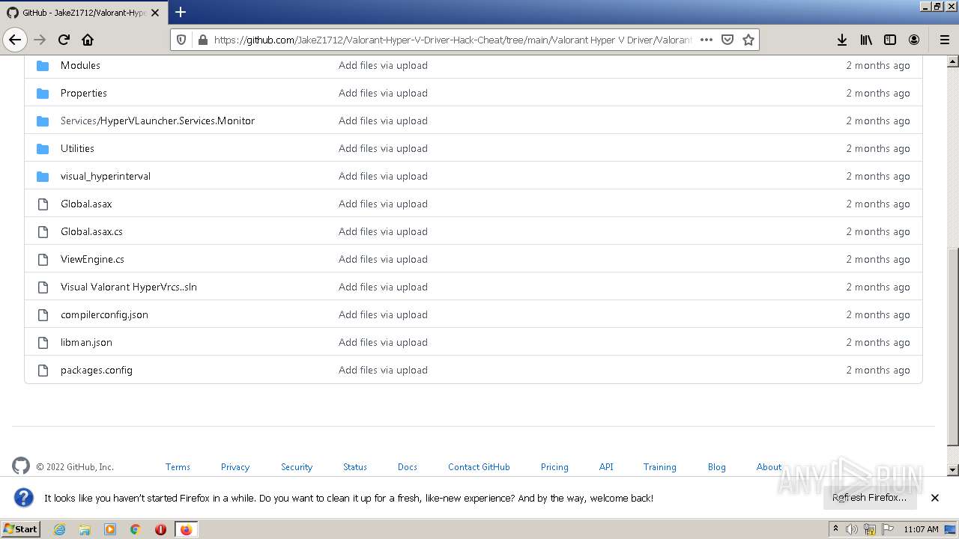The image size is (959, 539).
Task: Click the taskbar clock showing 11:07 AM
Action: [x=921, y=529]
